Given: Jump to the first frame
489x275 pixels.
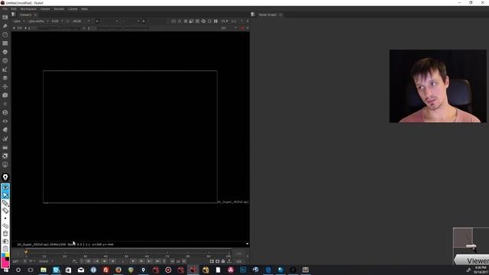Looking at the screenshot, I should pyautogui.click(x=89, y=261).
